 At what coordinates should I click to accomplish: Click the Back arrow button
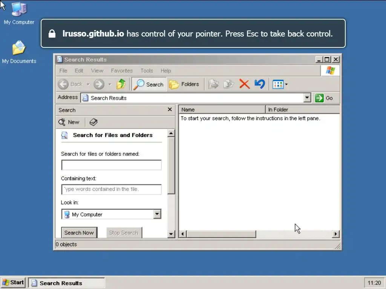point(63,84)
